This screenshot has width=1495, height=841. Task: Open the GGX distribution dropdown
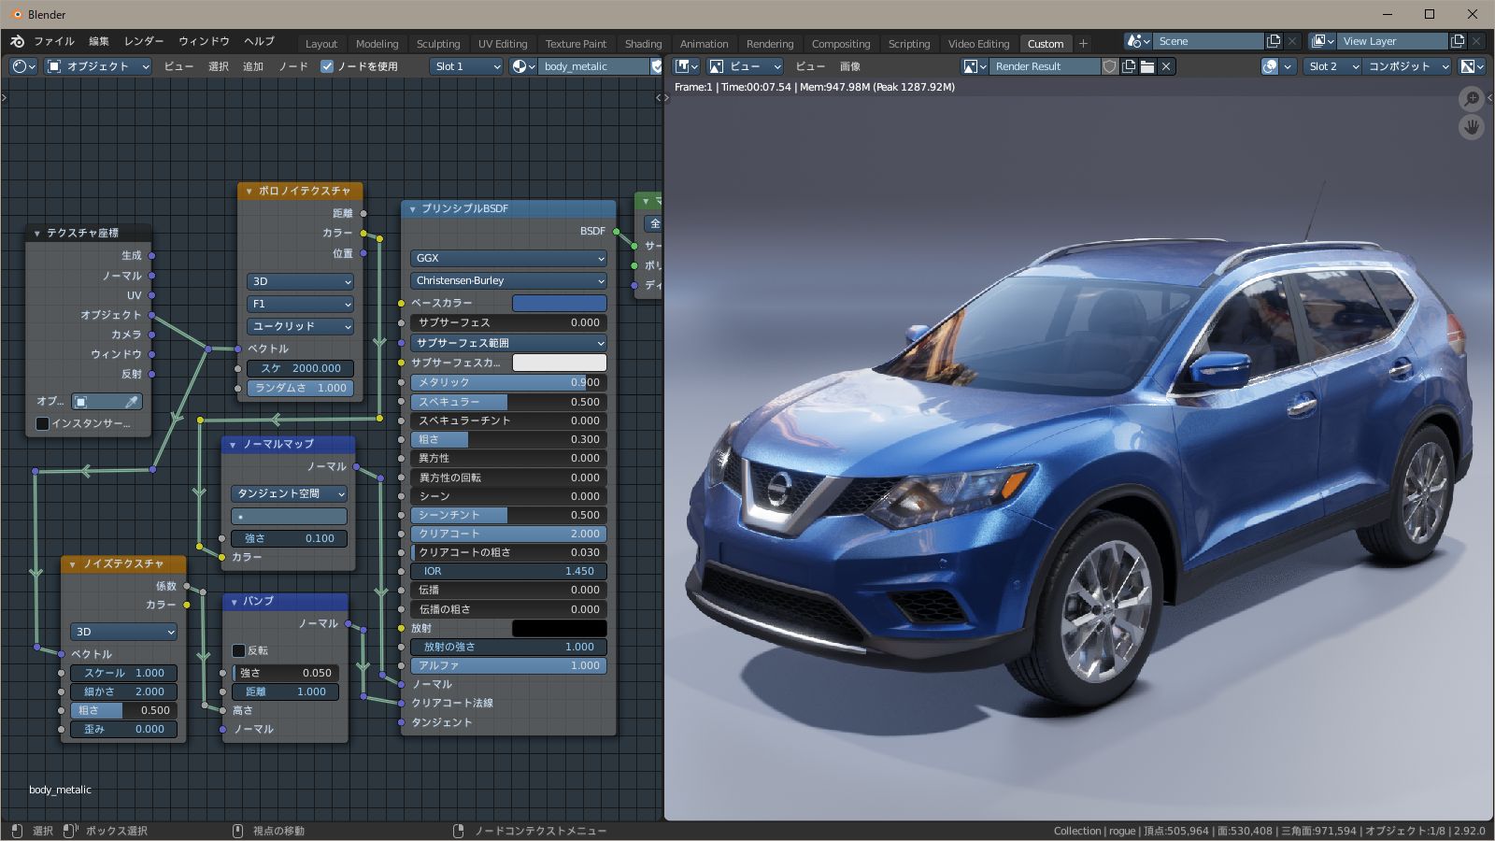click(x=508, y=258)
